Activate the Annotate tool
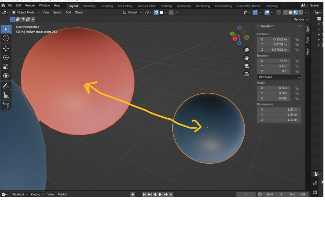Screen dimensions: 325x236 (5, 86)
